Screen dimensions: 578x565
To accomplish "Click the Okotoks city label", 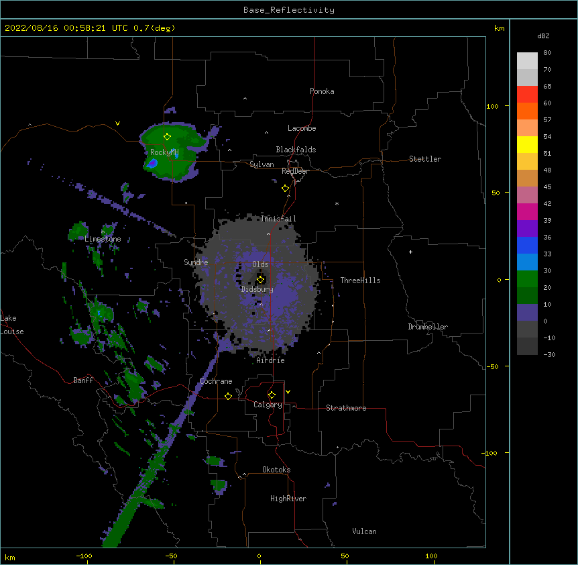I will 276,470.
